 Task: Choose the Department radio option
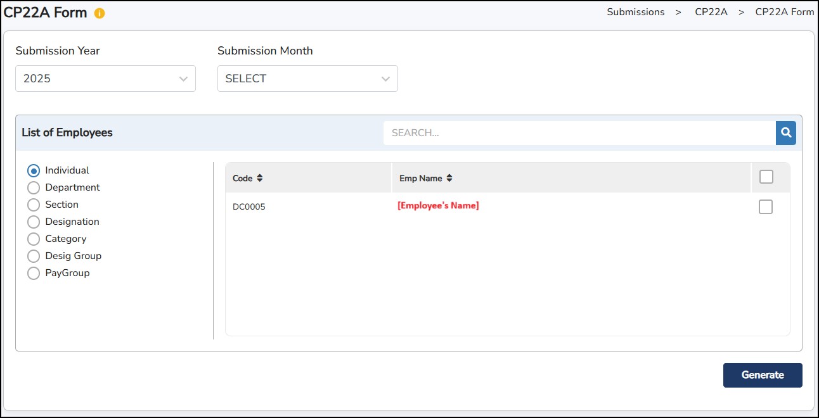point(34,188)
